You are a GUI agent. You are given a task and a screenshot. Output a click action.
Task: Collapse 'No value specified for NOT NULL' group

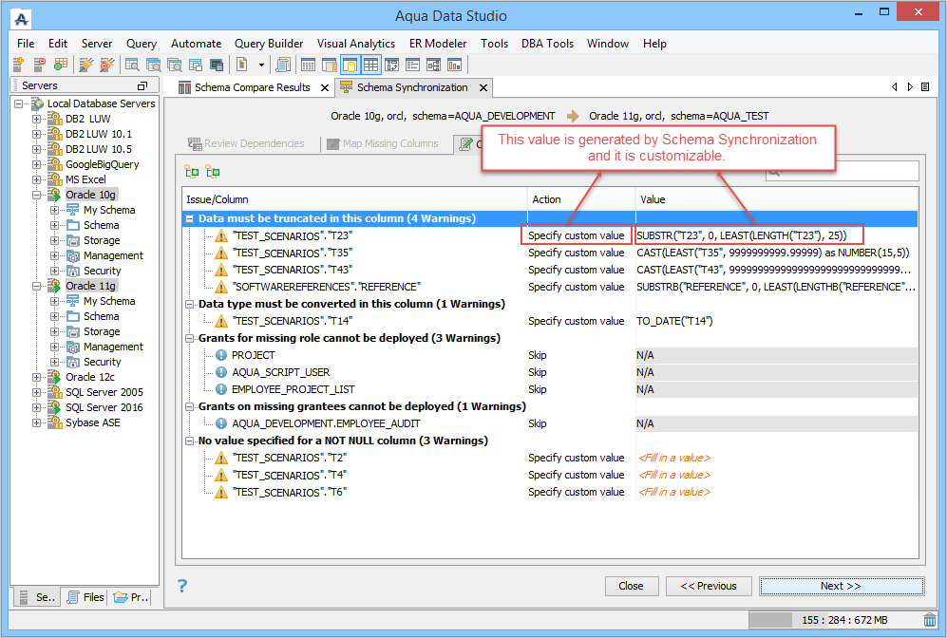190,441
